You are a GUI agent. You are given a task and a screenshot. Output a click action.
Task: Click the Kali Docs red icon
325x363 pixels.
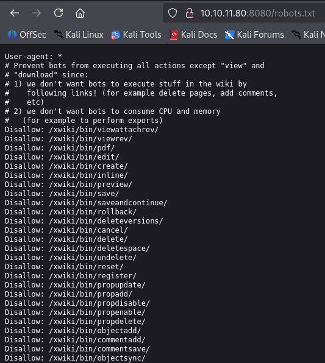[x=174, y=35]
